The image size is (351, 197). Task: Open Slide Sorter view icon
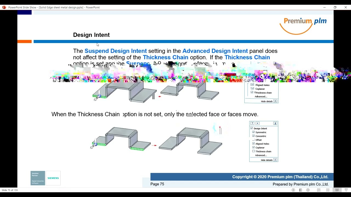[328, 190]
